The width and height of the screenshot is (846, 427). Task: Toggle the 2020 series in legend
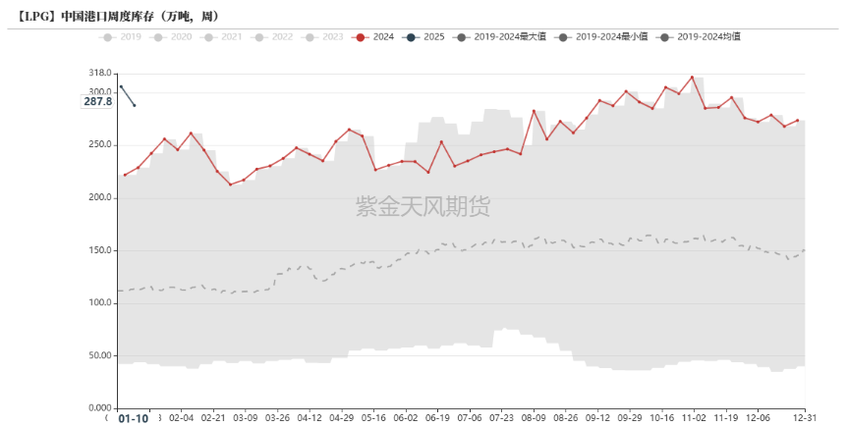click(171, 36)
